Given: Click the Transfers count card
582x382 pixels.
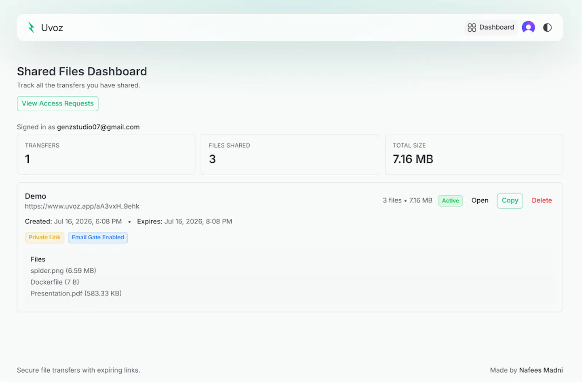Looking at the screenshot, I should 106,154.
